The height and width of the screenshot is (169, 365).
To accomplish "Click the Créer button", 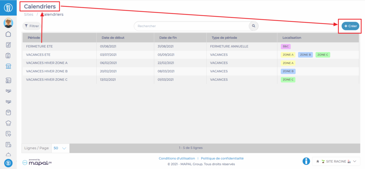I will [350, 26].
